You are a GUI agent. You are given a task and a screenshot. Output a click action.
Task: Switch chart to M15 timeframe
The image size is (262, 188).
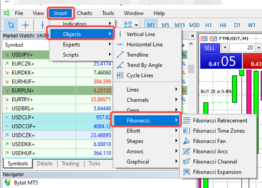(180, 25)
